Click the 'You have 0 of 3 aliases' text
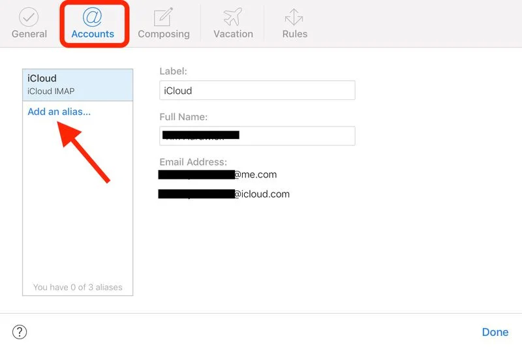 [x=78, y=287]
